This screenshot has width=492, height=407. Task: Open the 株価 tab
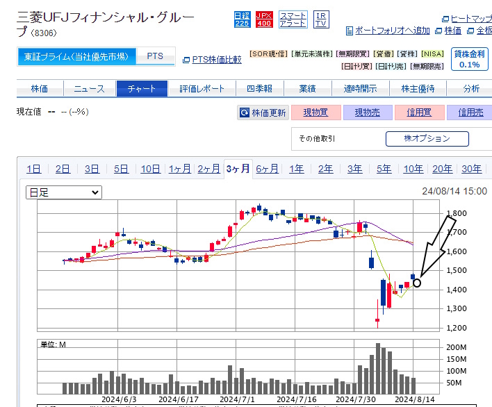point(40,89)
